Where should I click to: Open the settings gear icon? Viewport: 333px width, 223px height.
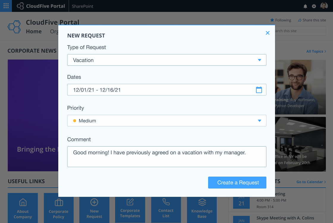314,6
